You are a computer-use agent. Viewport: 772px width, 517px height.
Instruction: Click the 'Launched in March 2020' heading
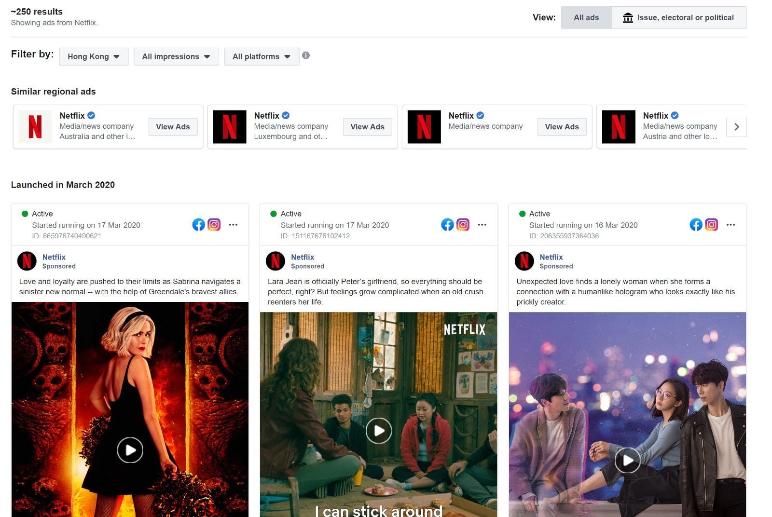click(x=63, y=185)
